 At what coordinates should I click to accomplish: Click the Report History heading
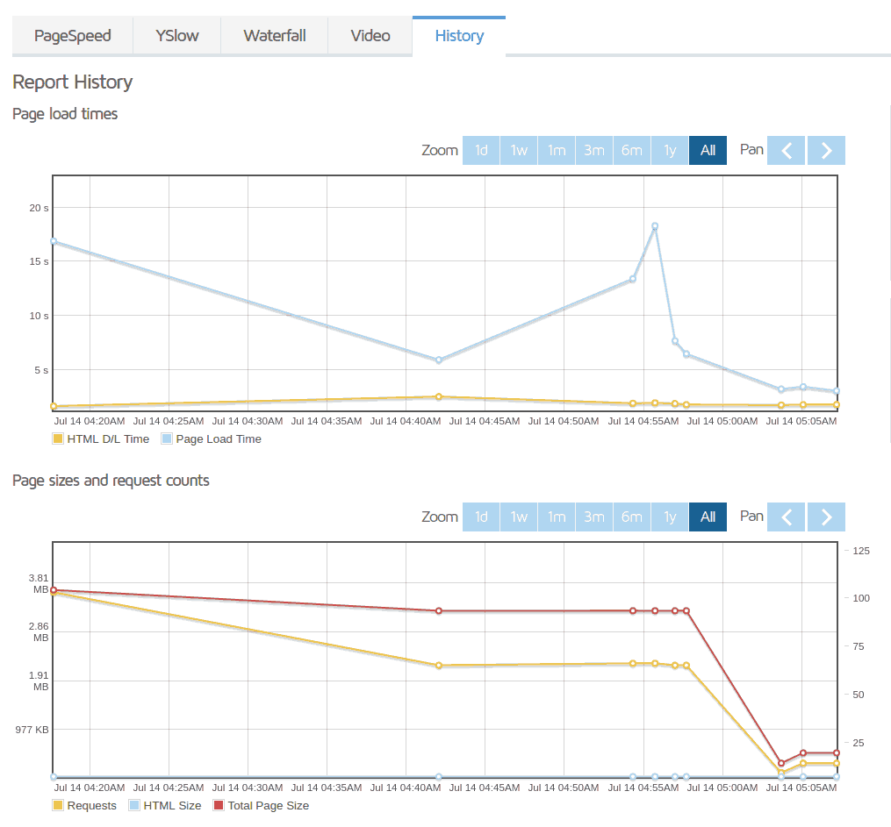tap(73, 82)
